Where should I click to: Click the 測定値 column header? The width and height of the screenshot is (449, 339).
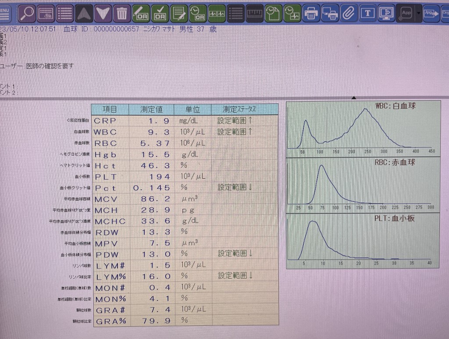(x=151, y=109)
